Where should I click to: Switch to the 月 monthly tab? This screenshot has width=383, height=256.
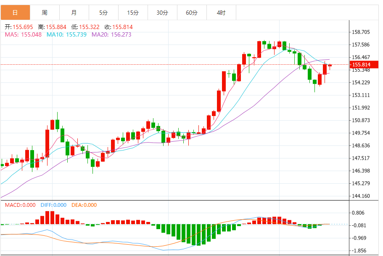tap(74, 13)
